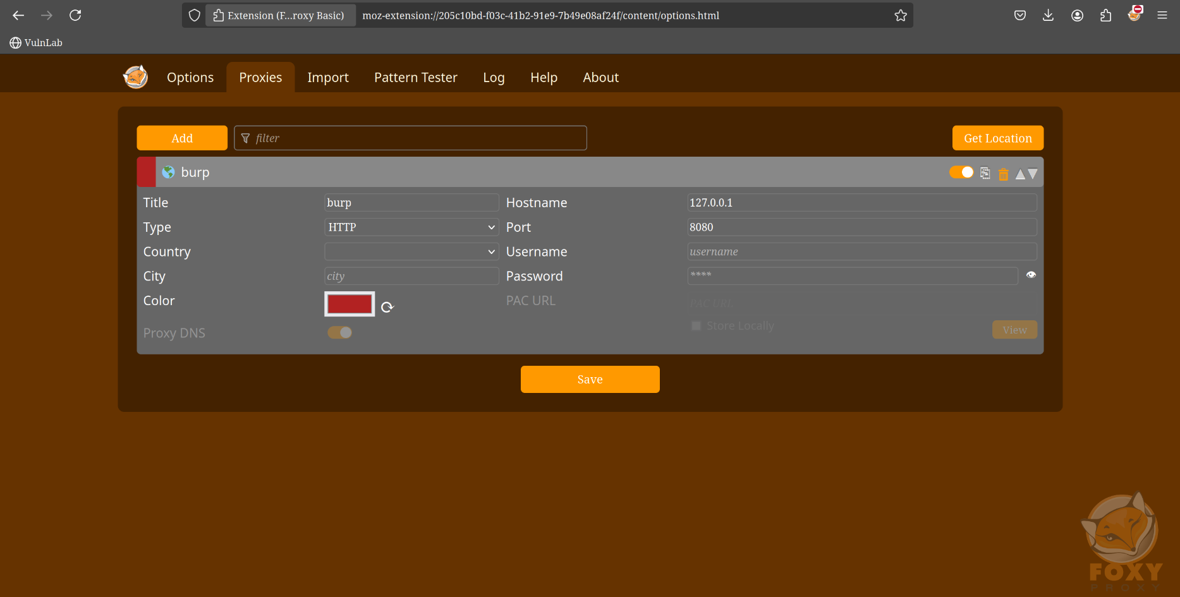Check the Store Locally checkbox
Screen dimensions: 1180x597
696,326
